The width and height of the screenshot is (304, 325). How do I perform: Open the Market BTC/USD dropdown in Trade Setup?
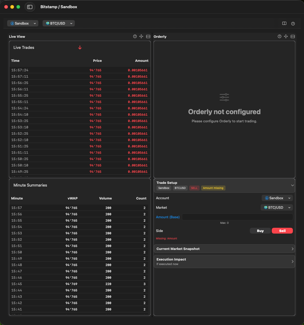277,208
